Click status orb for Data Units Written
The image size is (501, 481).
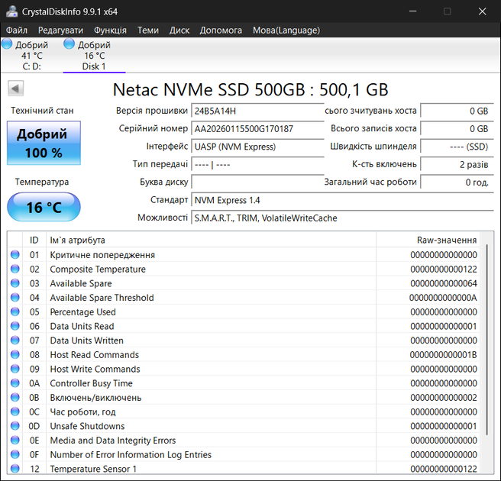15,341
